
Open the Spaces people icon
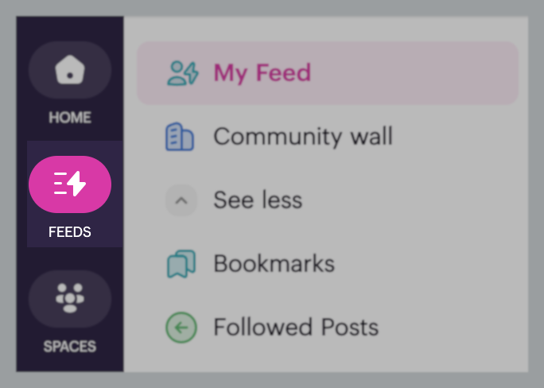point(70,299)
